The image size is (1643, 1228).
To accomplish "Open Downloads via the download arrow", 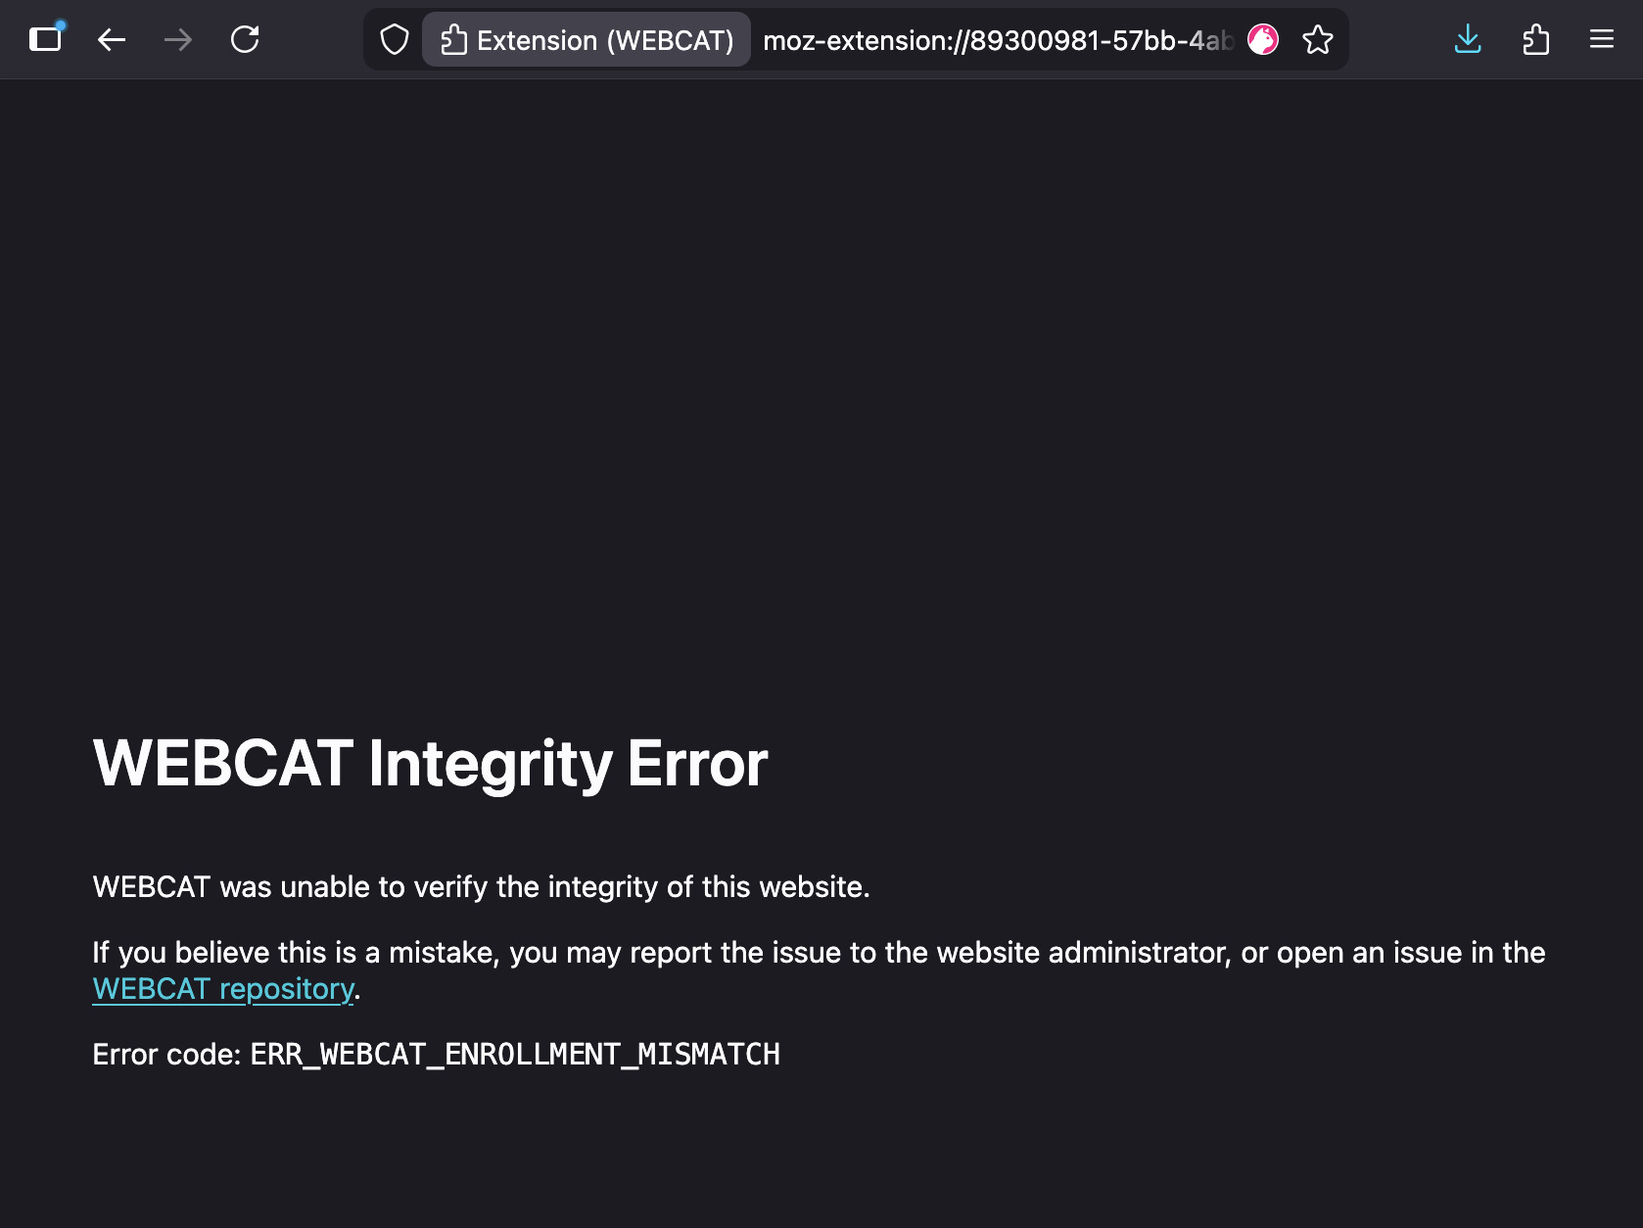I will pyautogui.click(x=1467, y=39).
